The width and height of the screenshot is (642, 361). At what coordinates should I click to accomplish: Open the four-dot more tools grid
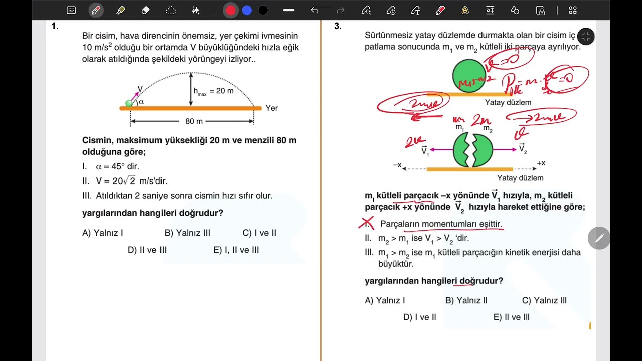tap(573, 10)
